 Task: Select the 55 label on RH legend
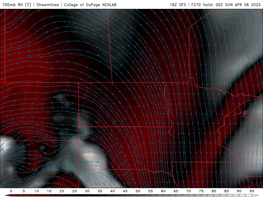click(x=151, y=191)
